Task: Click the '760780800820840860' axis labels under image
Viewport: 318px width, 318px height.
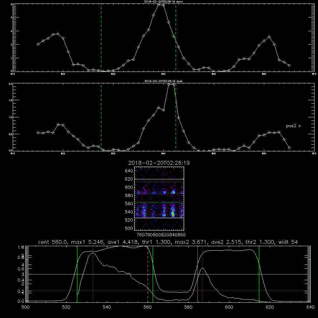Action: 161,235
